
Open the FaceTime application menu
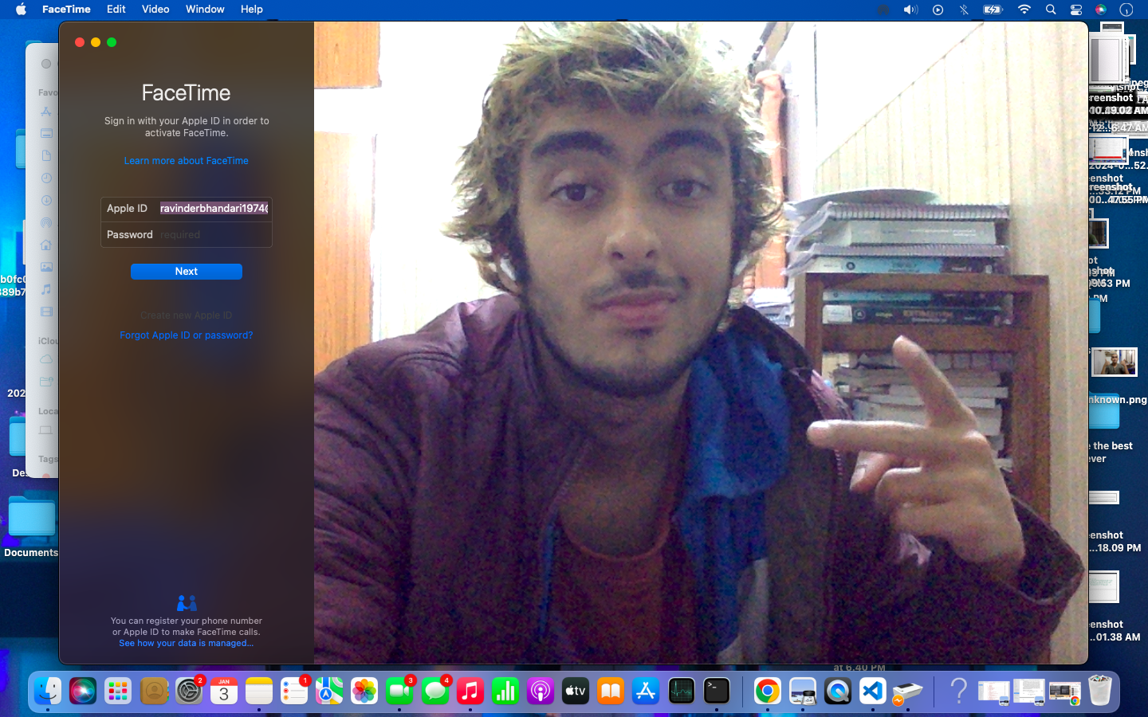coord(66,10)
